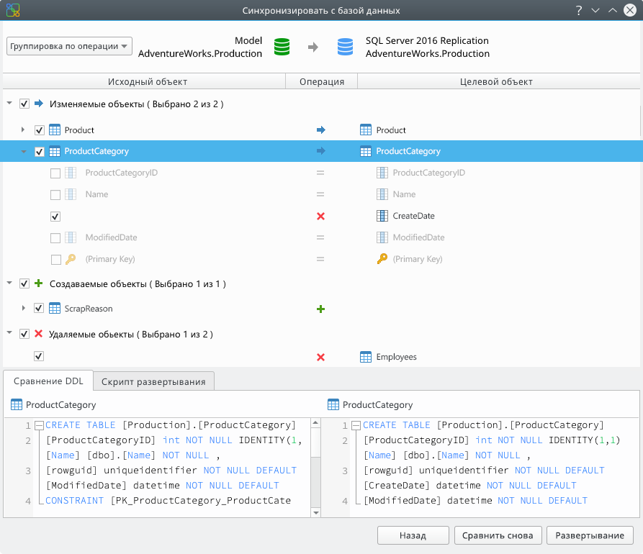
Task: Toggle deleted objects group checkbox
Action: [24, 334]
